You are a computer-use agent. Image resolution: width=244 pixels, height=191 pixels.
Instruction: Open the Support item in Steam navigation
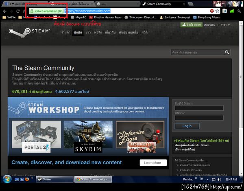click(x=129, y=33)
